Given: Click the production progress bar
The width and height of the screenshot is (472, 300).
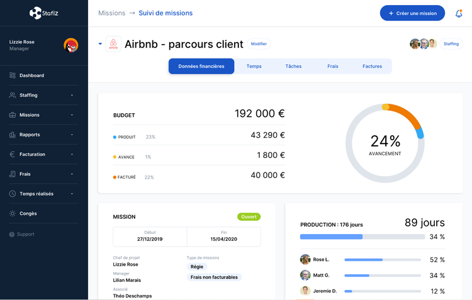Looking at the screenshot, I should 362,236.
